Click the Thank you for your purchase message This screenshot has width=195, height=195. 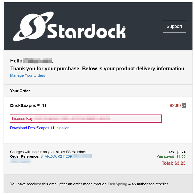pyautogui.click(x=98, y=69)
